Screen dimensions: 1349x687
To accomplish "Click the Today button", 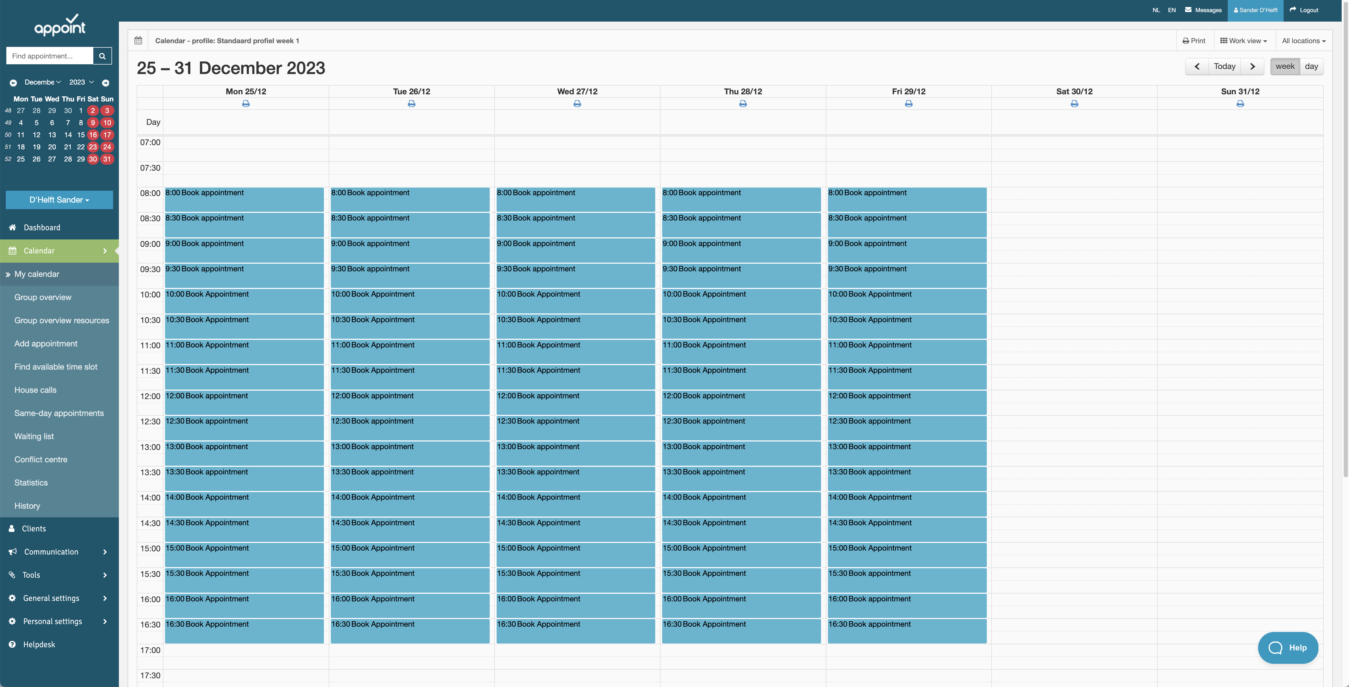I will [1224, 66].
